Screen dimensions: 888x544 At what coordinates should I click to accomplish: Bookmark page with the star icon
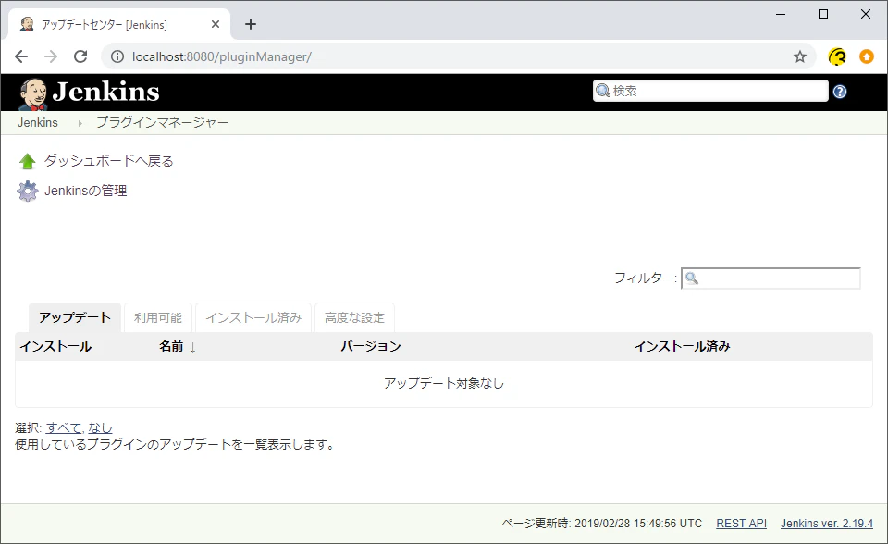point(799,56)
